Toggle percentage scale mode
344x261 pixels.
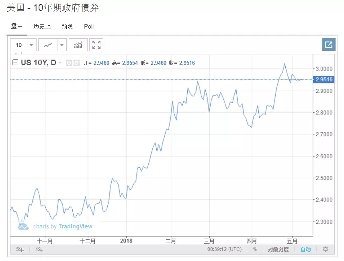point(255,249)
